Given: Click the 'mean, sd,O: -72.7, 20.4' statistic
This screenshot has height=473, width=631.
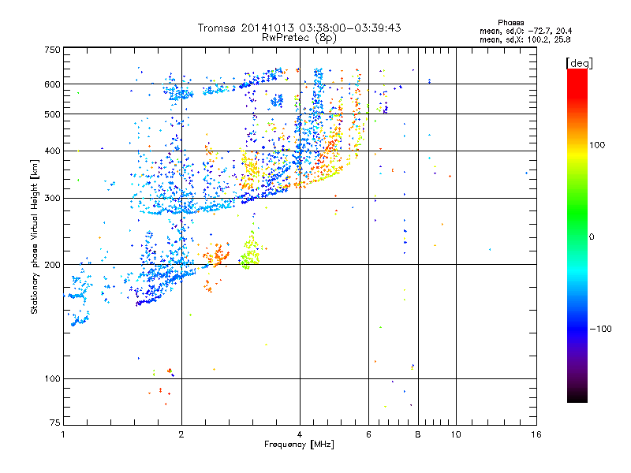Looking at the screenshot, I should click(x=525, y=31).
